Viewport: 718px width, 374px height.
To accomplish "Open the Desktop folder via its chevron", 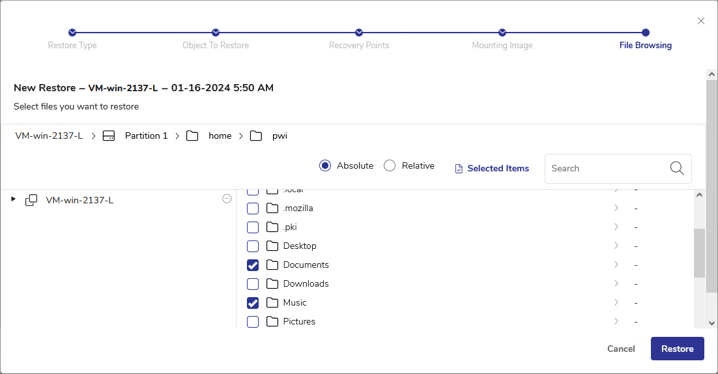I will point(616,246).
